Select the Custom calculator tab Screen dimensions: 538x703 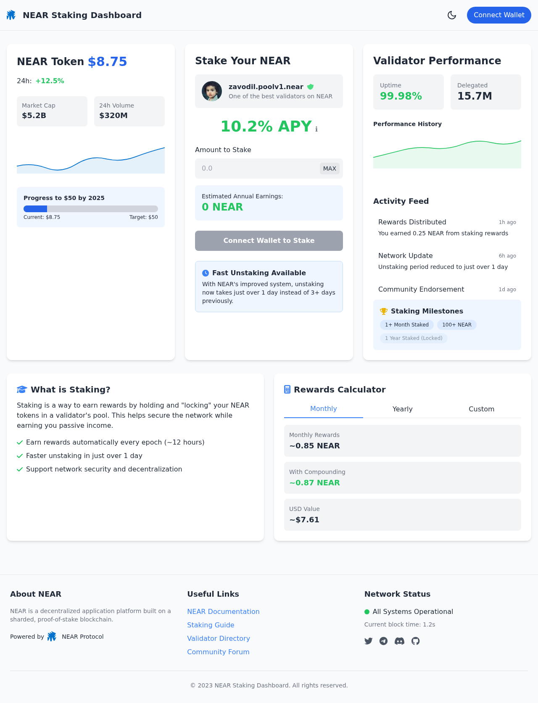pos(481,409)
